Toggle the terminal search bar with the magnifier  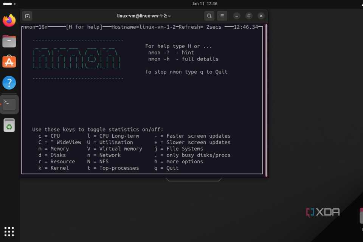[209, 16]
